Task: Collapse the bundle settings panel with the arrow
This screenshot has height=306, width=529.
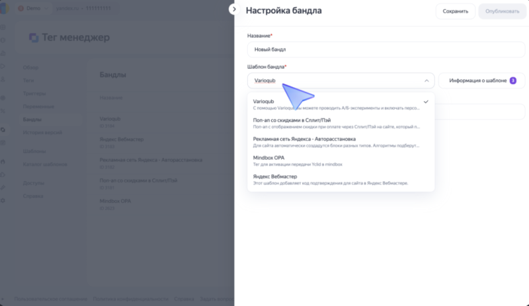Action: point(234,9)
